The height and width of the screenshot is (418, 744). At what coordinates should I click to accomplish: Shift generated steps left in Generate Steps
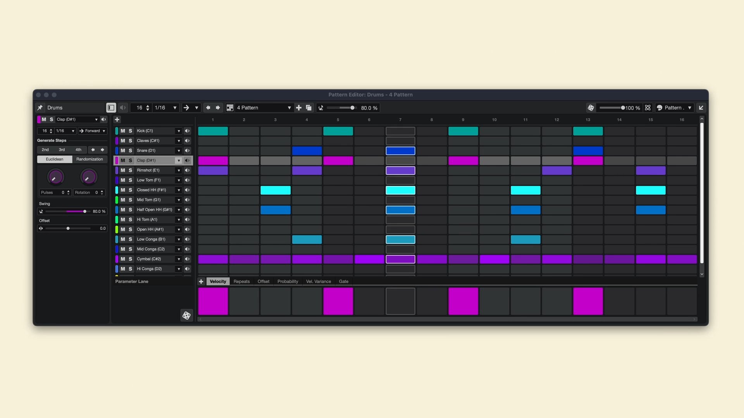tap(93, 150)
